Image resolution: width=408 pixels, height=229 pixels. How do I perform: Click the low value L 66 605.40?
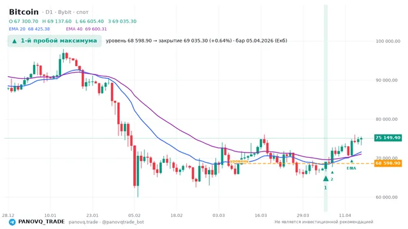click(x=89, y=21)
